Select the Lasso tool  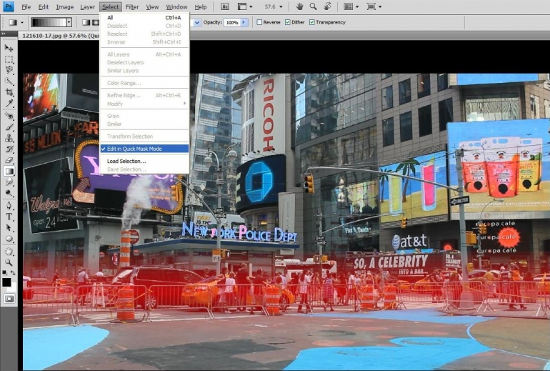tap(9, 70)
